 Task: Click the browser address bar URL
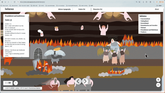pos(32,2)
